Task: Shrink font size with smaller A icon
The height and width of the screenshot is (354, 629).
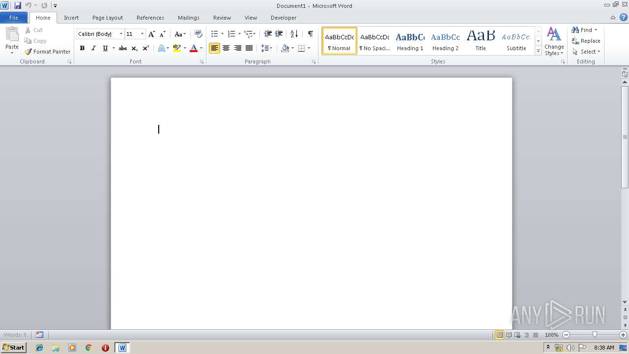Action: point(163,34)
